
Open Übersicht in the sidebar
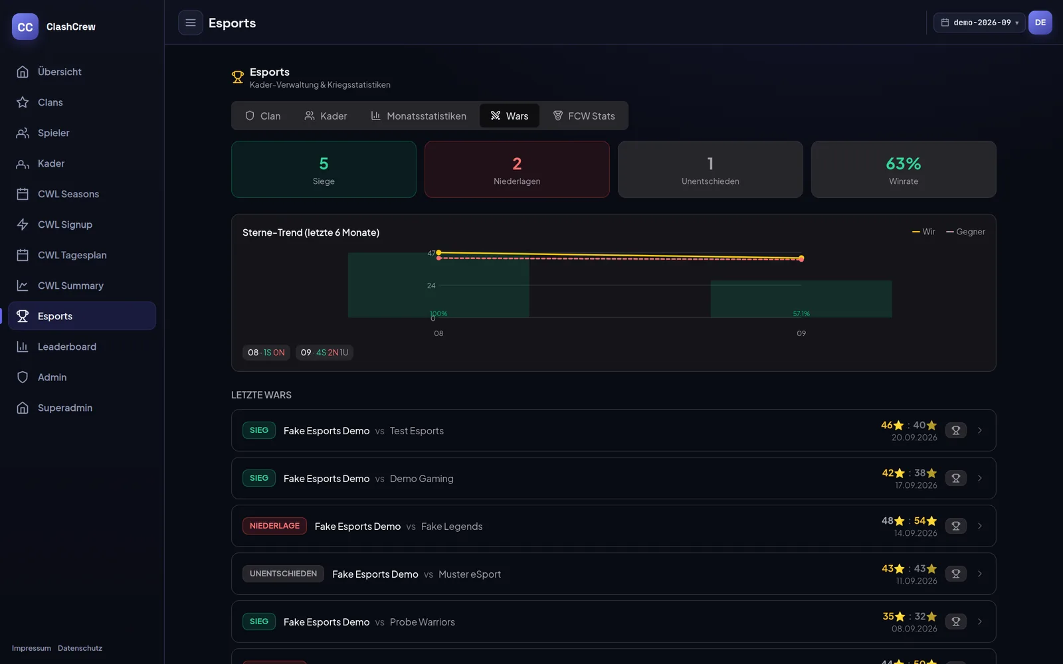tap(82, 72)
